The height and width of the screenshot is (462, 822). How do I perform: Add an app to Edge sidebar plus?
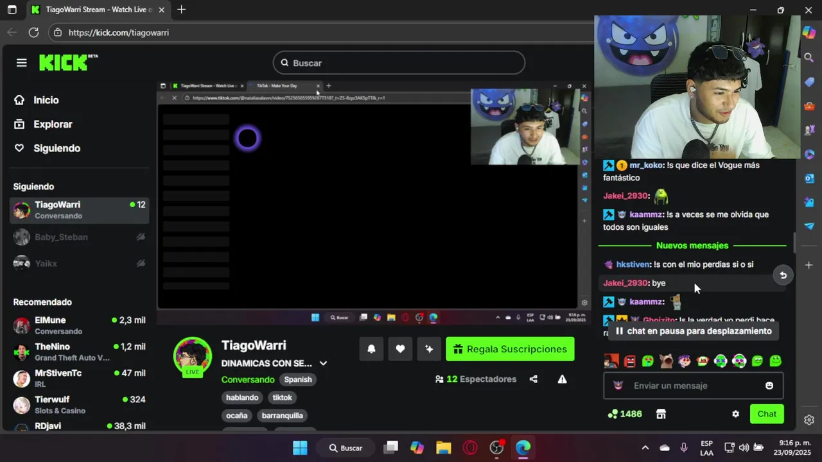(x=809, y=265)
